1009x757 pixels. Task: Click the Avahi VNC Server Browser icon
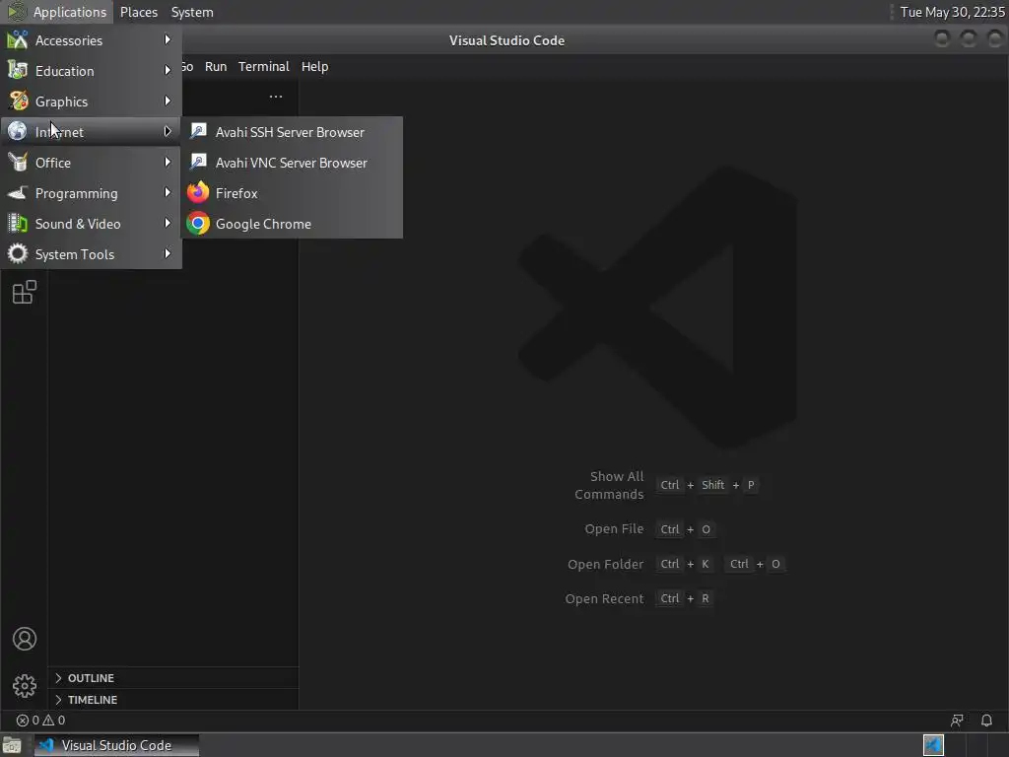[x=198, y=163]
